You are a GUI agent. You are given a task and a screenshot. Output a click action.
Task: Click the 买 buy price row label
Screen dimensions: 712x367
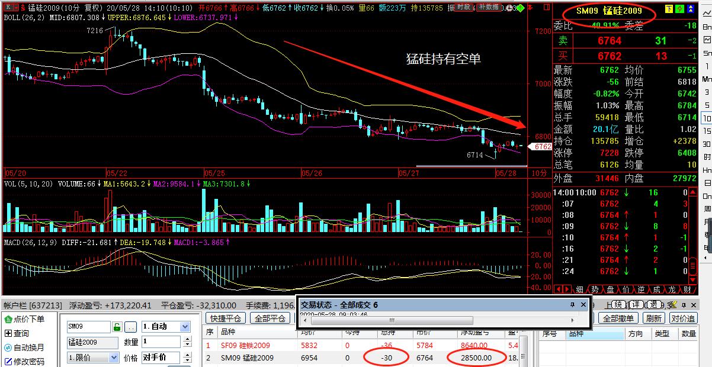click(x=563, y=56)
